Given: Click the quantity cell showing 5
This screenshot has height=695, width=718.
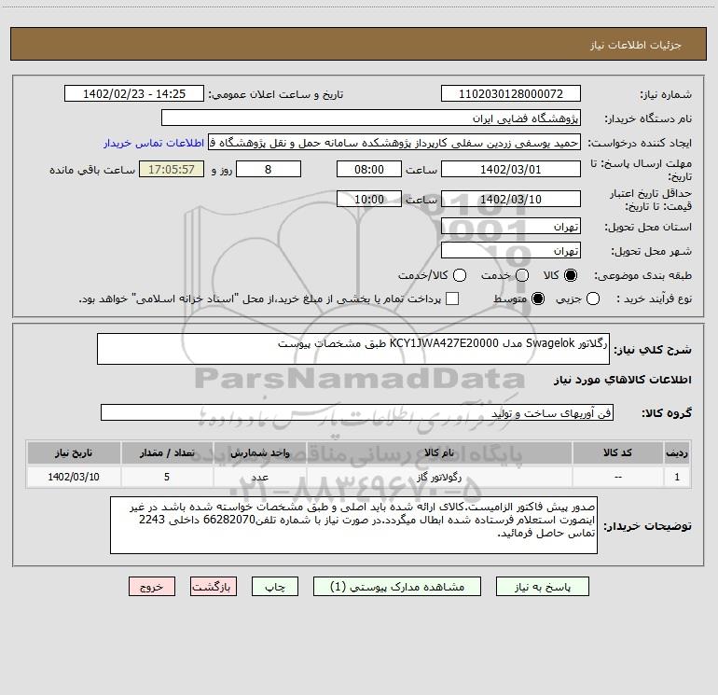Looking at the screenshot, I should coord(167,477).
